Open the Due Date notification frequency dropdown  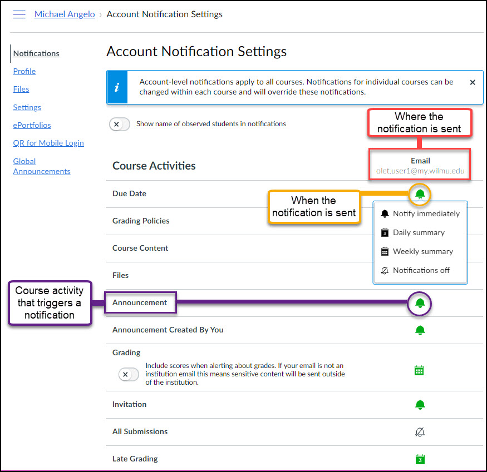pyautogui.click(x=420, y=195)
